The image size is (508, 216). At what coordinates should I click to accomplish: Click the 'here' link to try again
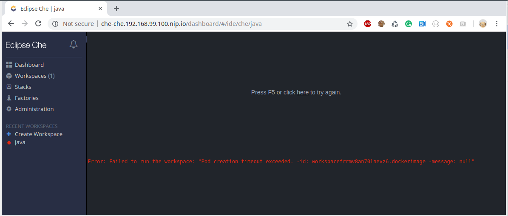pos(303,92)
